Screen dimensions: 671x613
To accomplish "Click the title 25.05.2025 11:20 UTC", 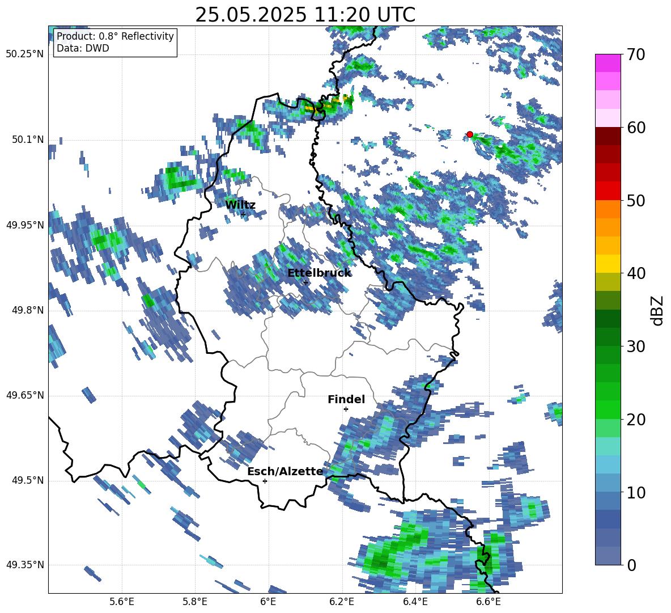I will [x=305, y=15].
